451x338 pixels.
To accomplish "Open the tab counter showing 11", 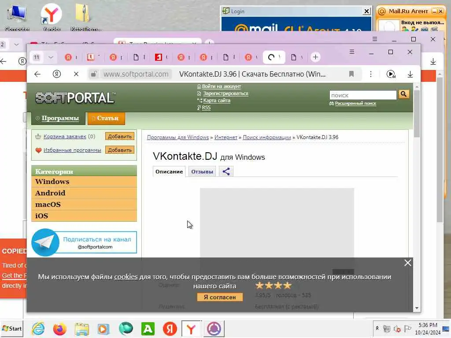I will coord(37,57).
